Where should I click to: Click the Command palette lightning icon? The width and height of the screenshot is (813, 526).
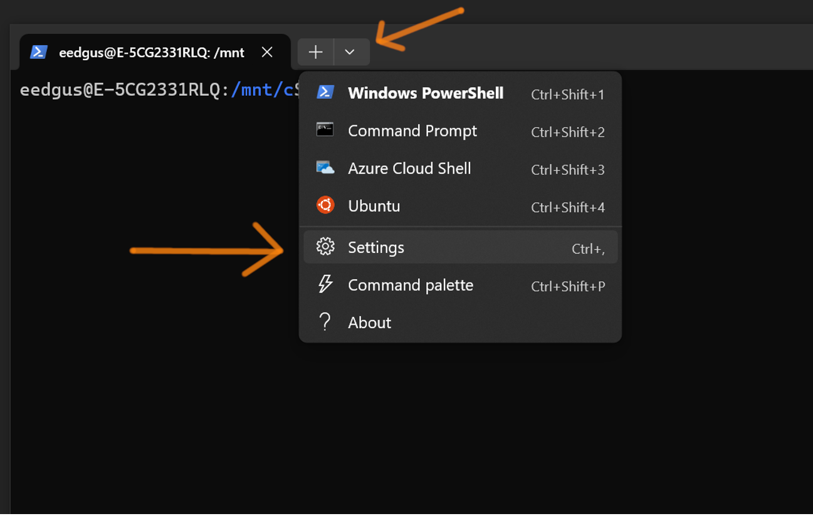pyautogui.click(x=325, y=284)
